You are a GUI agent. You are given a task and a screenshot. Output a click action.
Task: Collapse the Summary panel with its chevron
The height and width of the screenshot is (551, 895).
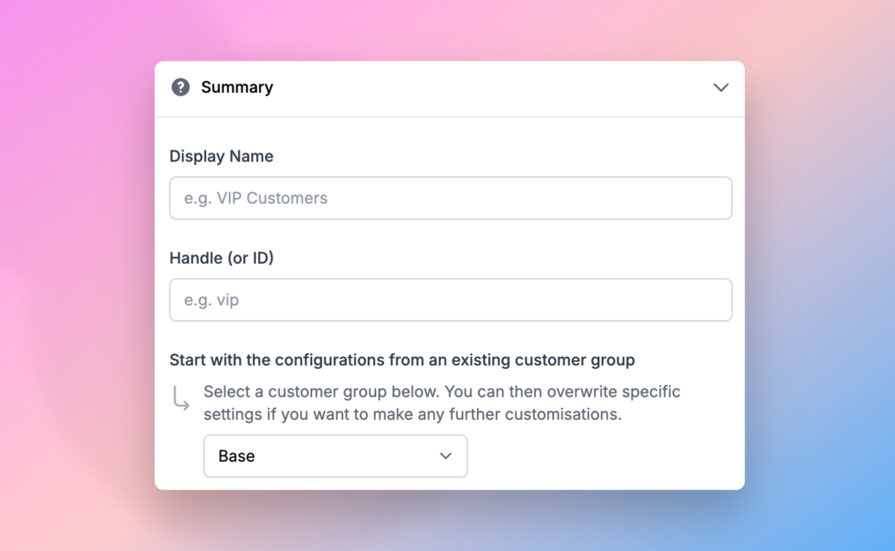721,87
